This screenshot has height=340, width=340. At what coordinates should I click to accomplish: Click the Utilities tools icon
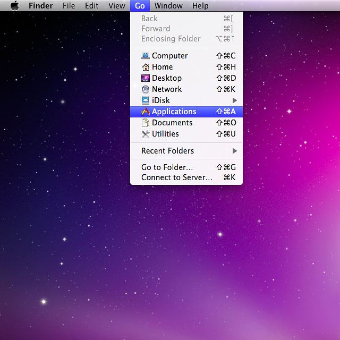click(x=146, y=134)
